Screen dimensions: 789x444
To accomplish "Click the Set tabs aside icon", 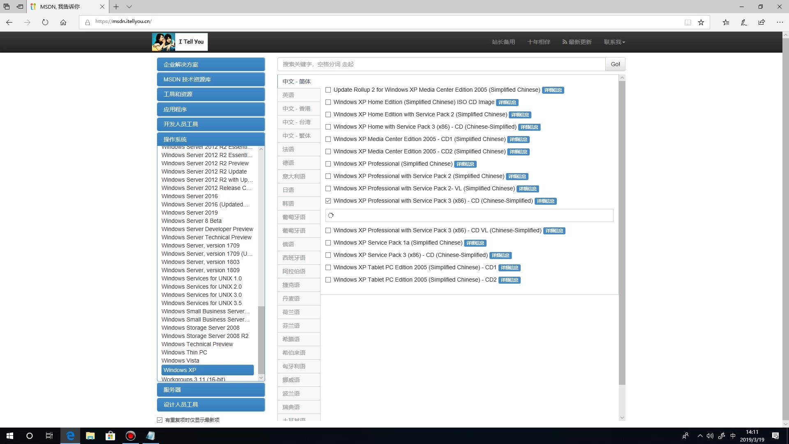I will point(20,7).
